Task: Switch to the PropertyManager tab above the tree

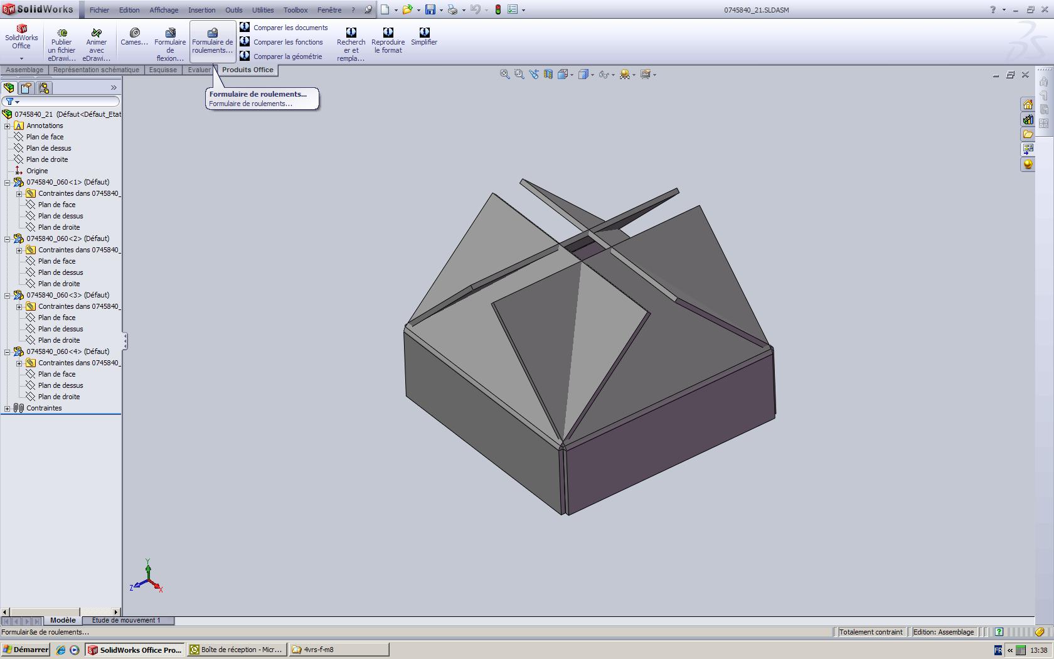Action: [26, 88]
